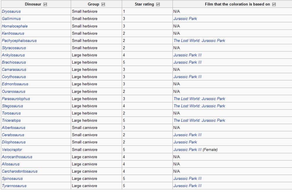
Task: Follow Jurassic Park III link in Ceratosaurus row
Action: 188,135
